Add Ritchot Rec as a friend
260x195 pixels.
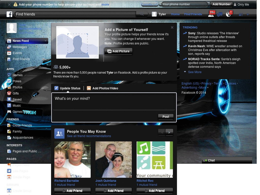(x=155, y=191)
